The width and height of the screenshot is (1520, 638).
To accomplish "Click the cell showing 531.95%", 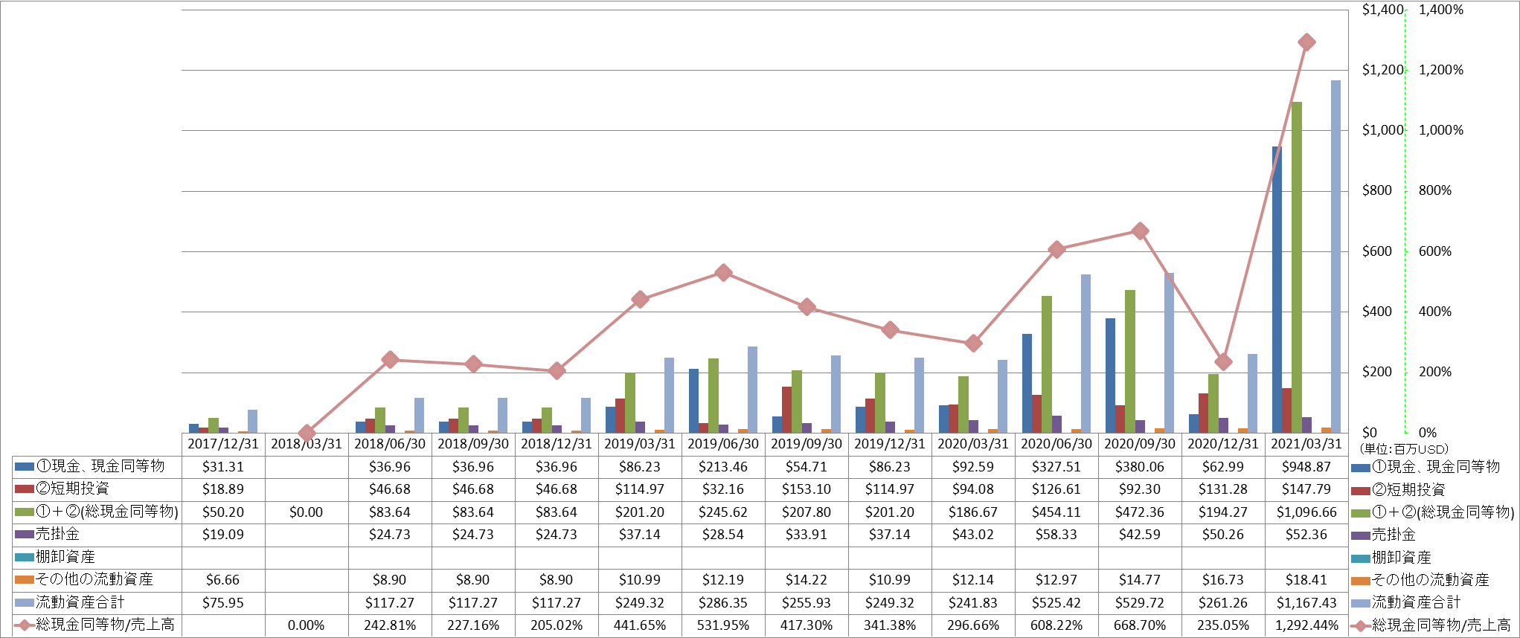I will [x=723, y=625].
